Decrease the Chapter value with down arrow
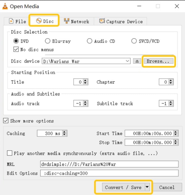185x195 pixels. pos(171,83)
